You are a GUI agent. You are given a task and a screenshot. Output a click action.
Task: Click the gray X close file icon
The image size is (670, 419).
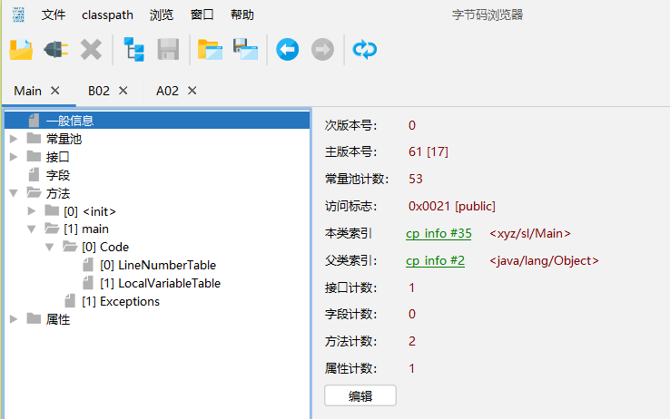(x=91, y=49)
